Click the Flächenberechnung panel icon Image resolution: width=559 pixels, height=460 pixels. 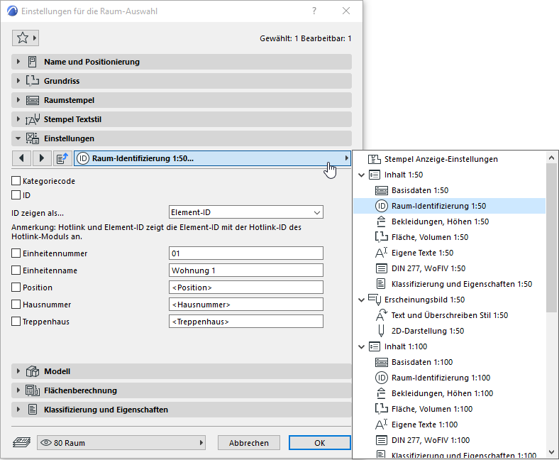pyautogui.click(x=33, y=390)
